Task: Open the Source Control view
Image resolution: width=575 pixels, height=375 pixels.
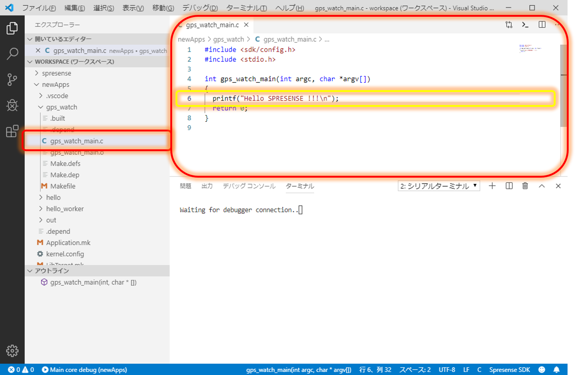Action: (12, 79)
